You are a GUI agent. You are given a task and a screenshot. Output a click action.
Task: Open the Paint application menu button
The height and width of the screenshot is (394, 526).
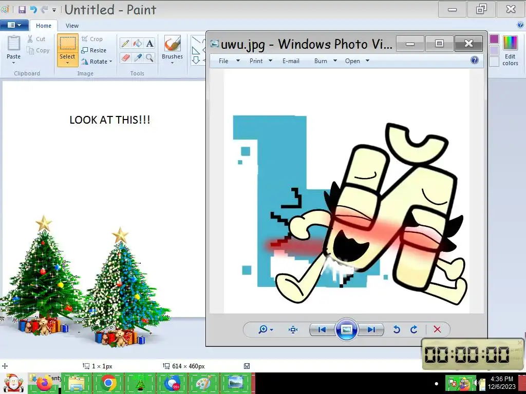point(14,25)
